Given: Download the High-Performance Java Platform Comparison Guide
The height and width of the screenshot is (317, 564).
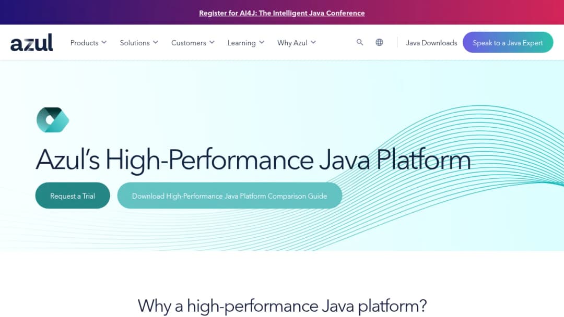Looking at the screenshot, I should (x=229, y=196).
